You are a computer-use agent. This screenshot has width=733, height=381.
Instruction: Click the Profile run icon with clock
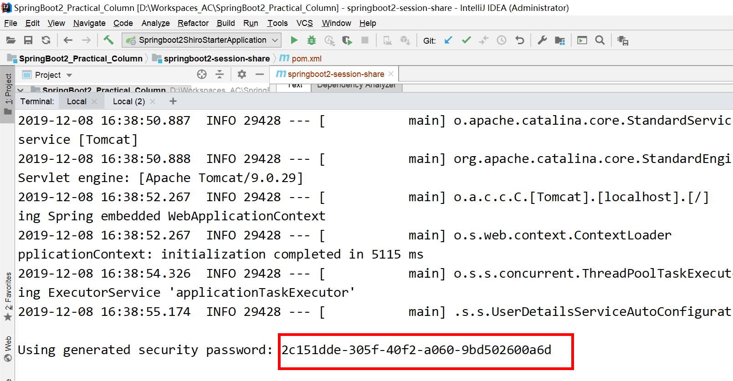click(x=329, y=41)
